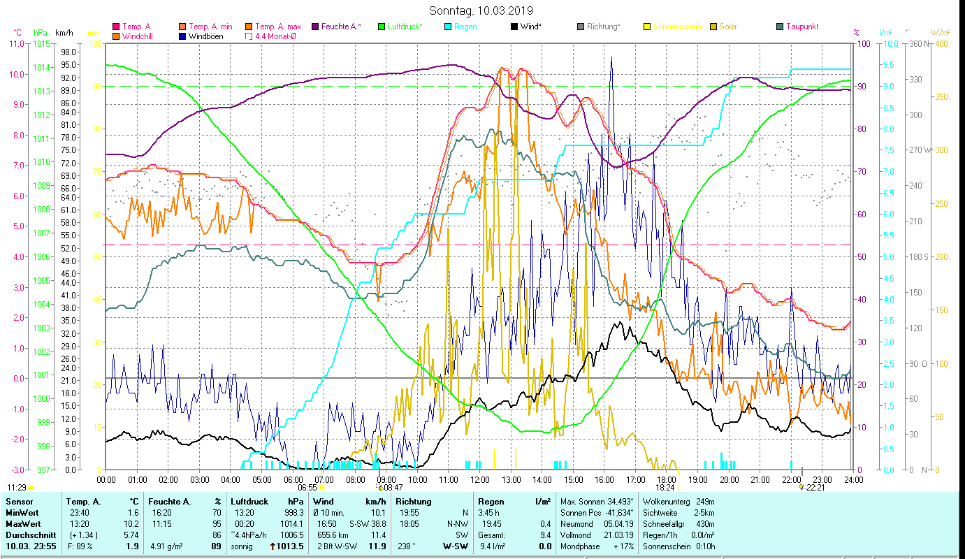
Task: Click the 238 ° wind direction value
Action: tap(406, 546)
